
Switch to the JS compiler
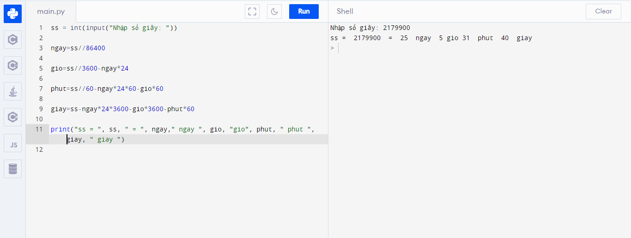coord(12,143)
